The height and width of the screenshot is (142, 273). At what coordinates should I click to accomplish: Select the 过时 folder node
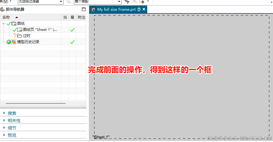(x=26, y=35)
